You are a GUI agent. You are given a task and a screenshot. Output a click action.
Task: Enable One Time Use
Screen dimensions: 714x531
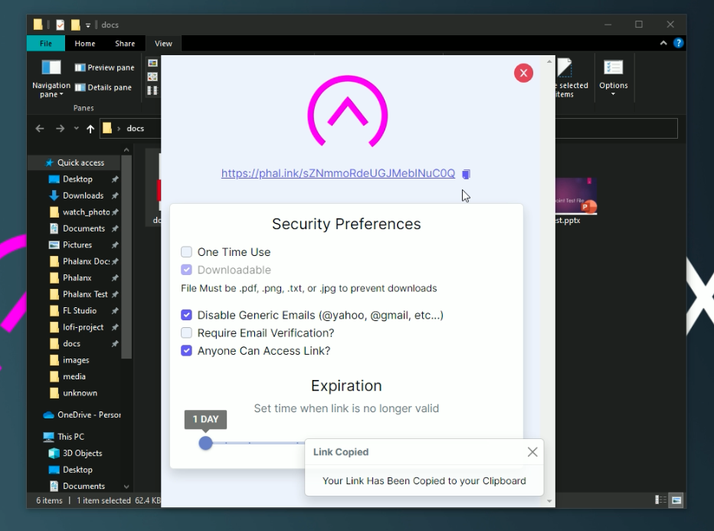coord(185,251)
